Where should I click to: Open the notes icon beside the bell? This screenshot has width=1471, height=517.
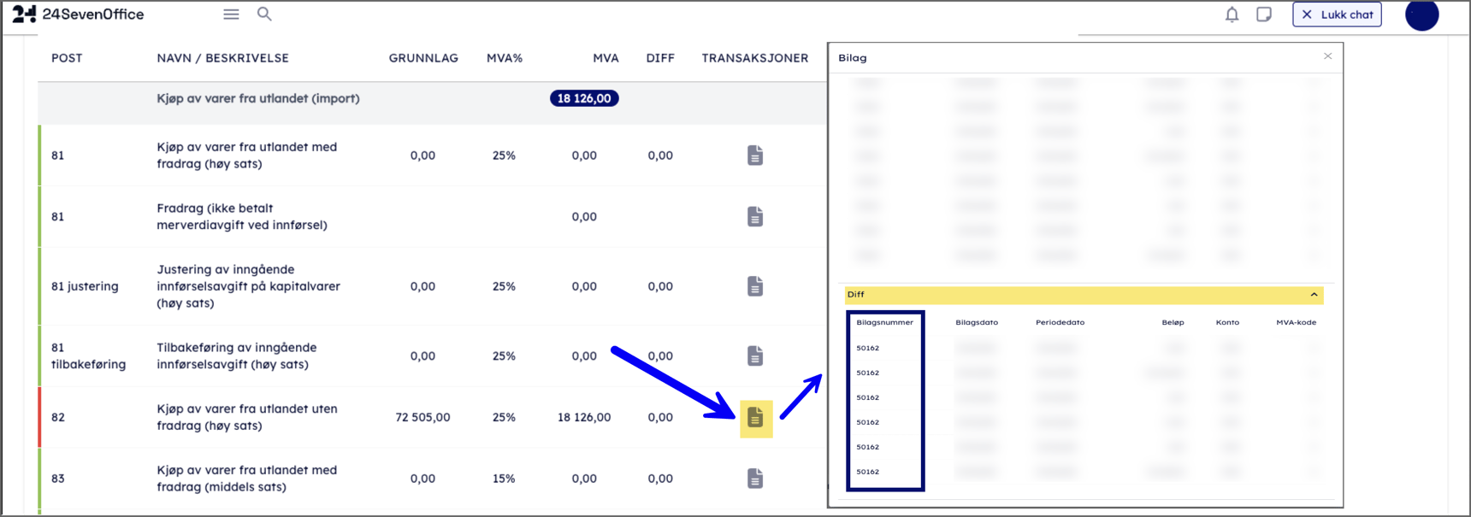1263,15
